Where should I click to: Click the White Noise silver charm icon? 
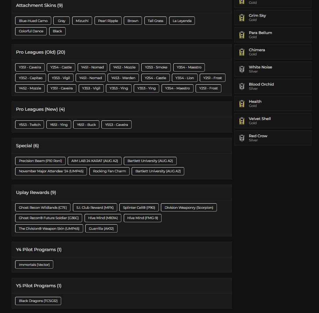pos(242,69)
